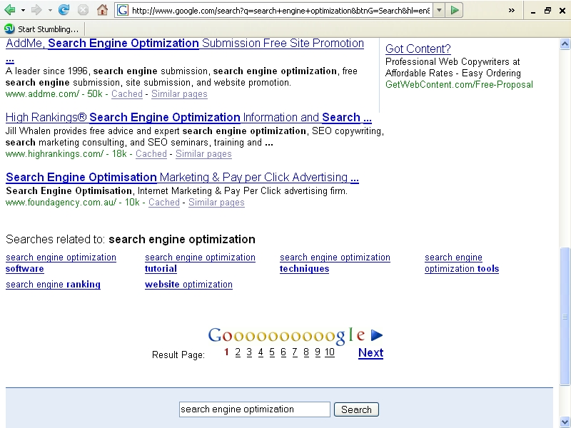The image size is (571, 428).
Task: Open the Got Content? sponsored link
Action: 418,49
